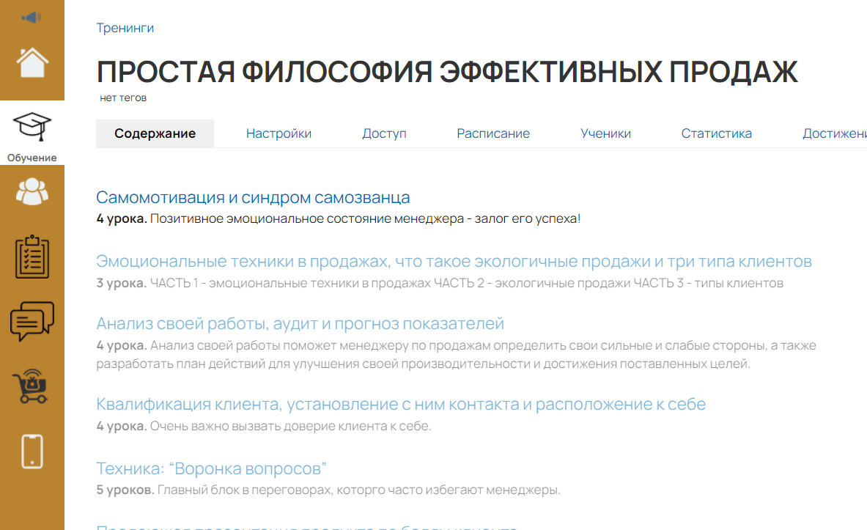
Task: Open the Ученики tab
Action: point(605,133)
